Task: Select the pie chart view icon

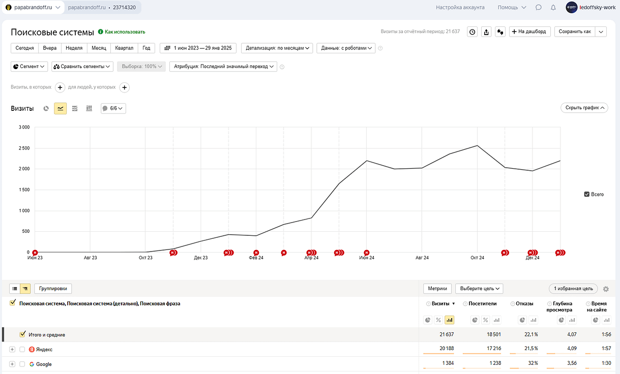Action: [46, 108]
